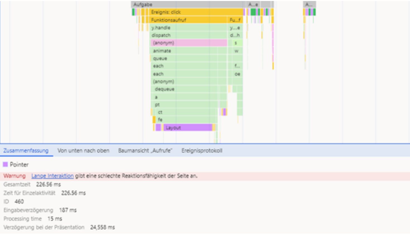410x237 pixels.
Task: Select the small 'f...' bar
Action: [237, 66]
